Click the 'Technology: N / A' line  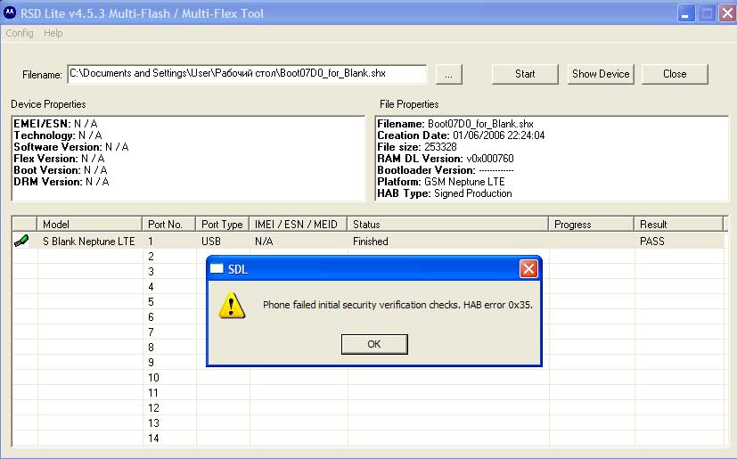coord(58,135)
